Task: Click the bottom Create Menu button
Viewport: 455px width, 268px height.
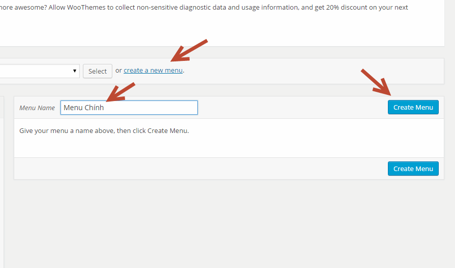Action: [x=413, y=169]
